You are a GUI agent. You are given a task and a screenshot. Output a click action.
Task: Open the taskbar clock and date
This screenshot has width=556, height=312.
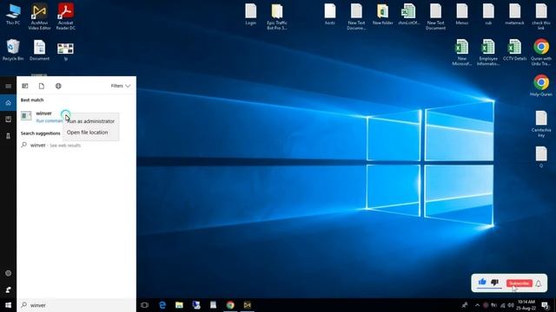click(x=526, y=305)
